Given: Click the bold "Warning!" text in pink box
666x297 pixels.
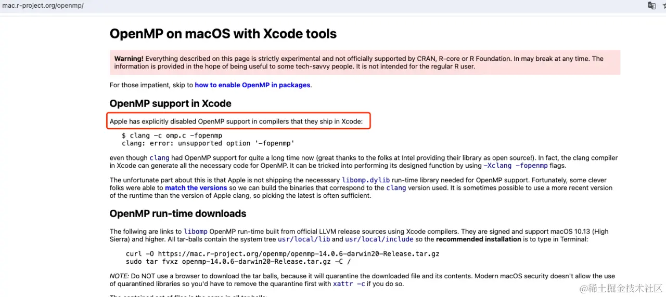Looking at the screenshot, I should click(129, 59).
